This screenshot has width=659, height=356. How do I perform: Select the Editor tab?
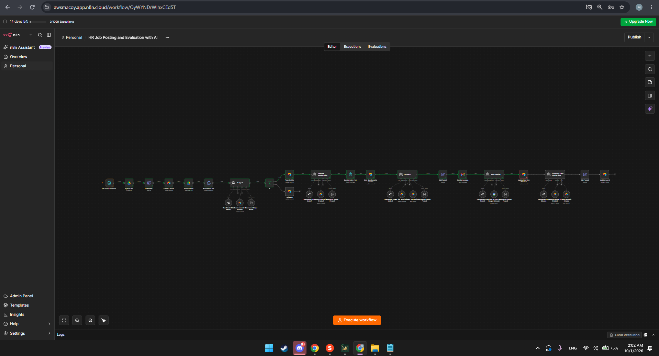point(332,47)
